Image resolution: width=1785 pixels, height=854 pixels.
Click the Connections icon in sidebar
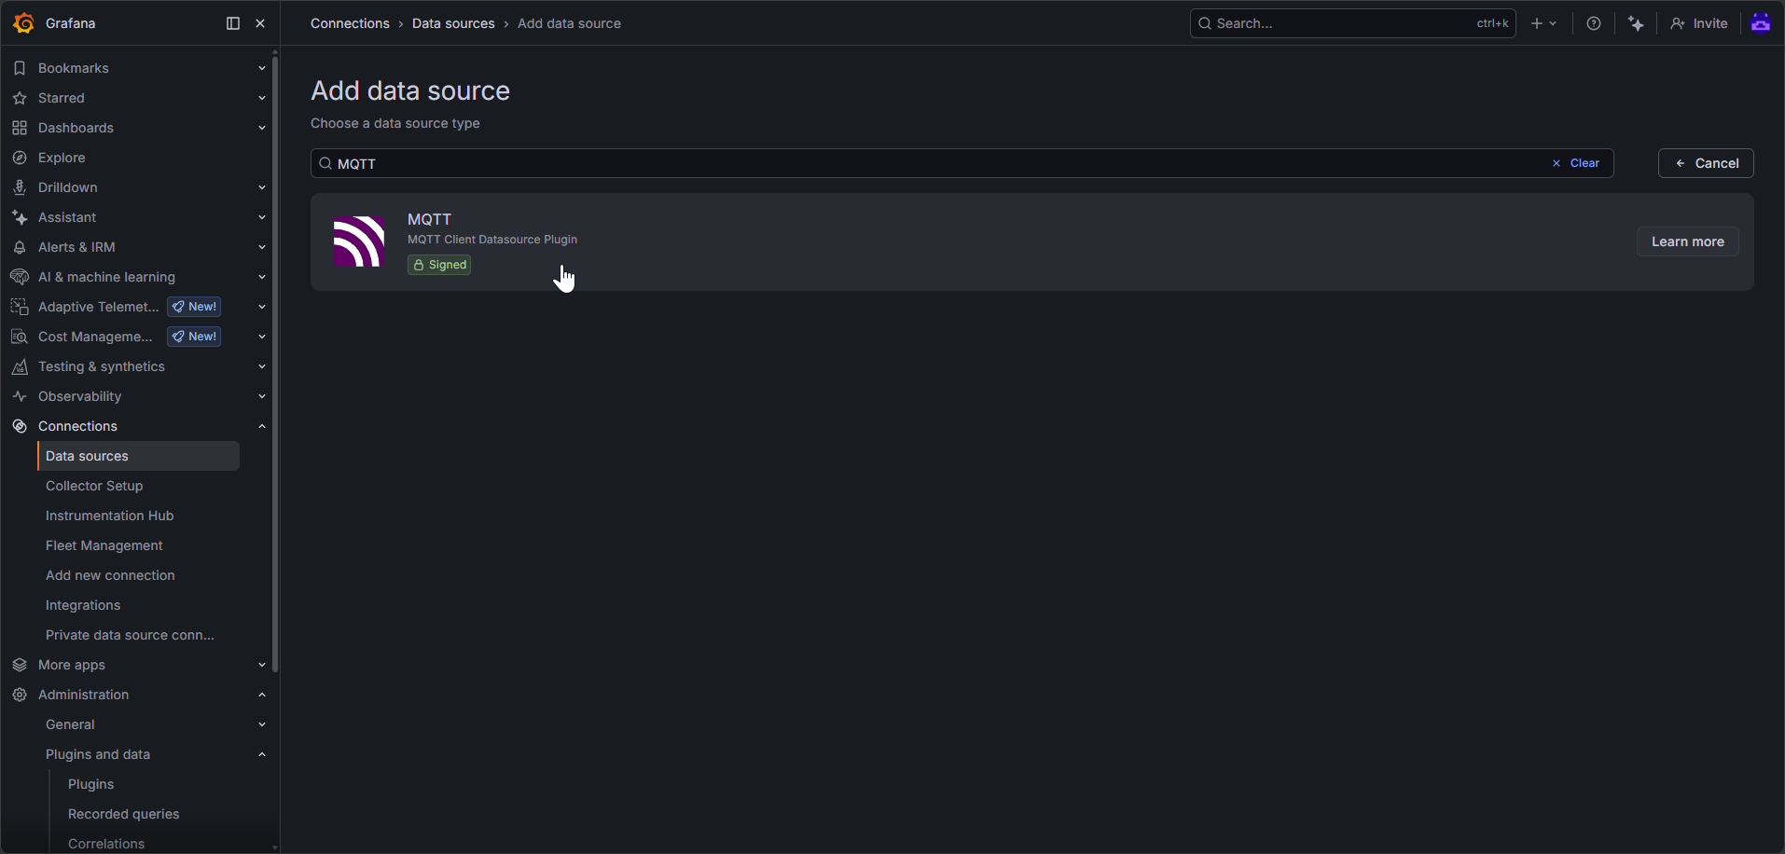pos(20,426)
